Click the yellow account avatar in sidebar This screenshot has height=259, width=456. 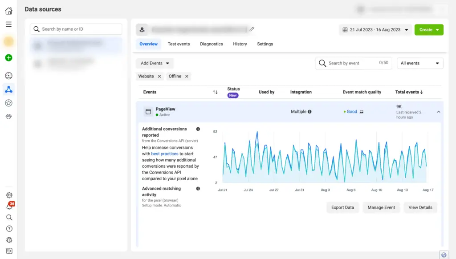click(x=9, y=41)
